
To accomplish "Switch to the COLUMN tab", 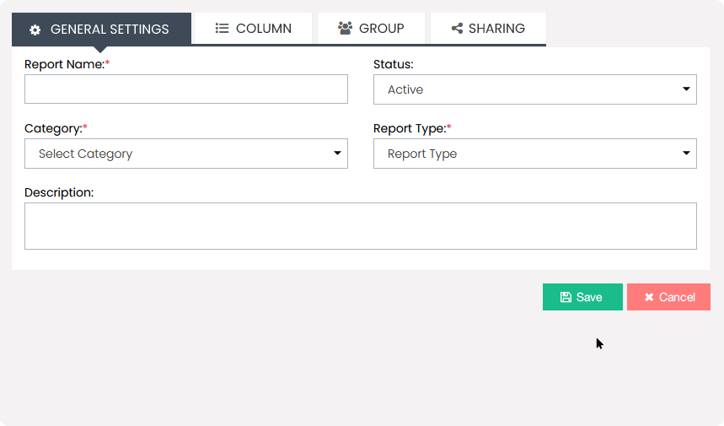I will point(253,28).
